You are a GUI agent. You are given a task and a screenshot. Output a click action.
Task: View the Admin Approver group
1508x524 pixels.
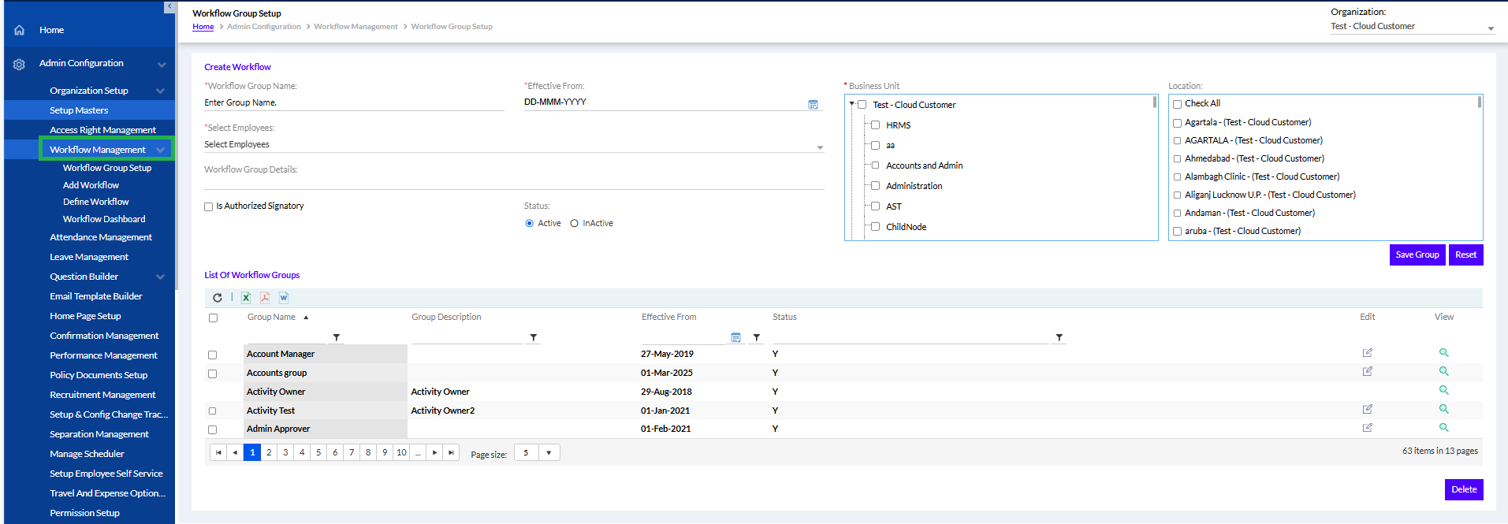tap(1443, 427)
